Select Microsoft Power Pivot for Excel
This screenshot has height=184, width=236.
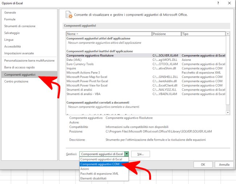point(146,81)
